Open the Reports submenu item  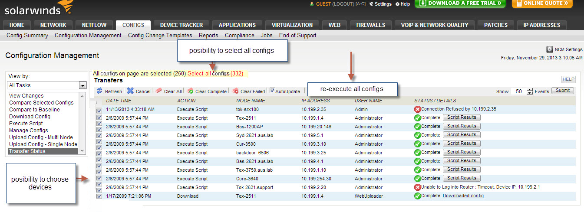click(x=208, y=36)
